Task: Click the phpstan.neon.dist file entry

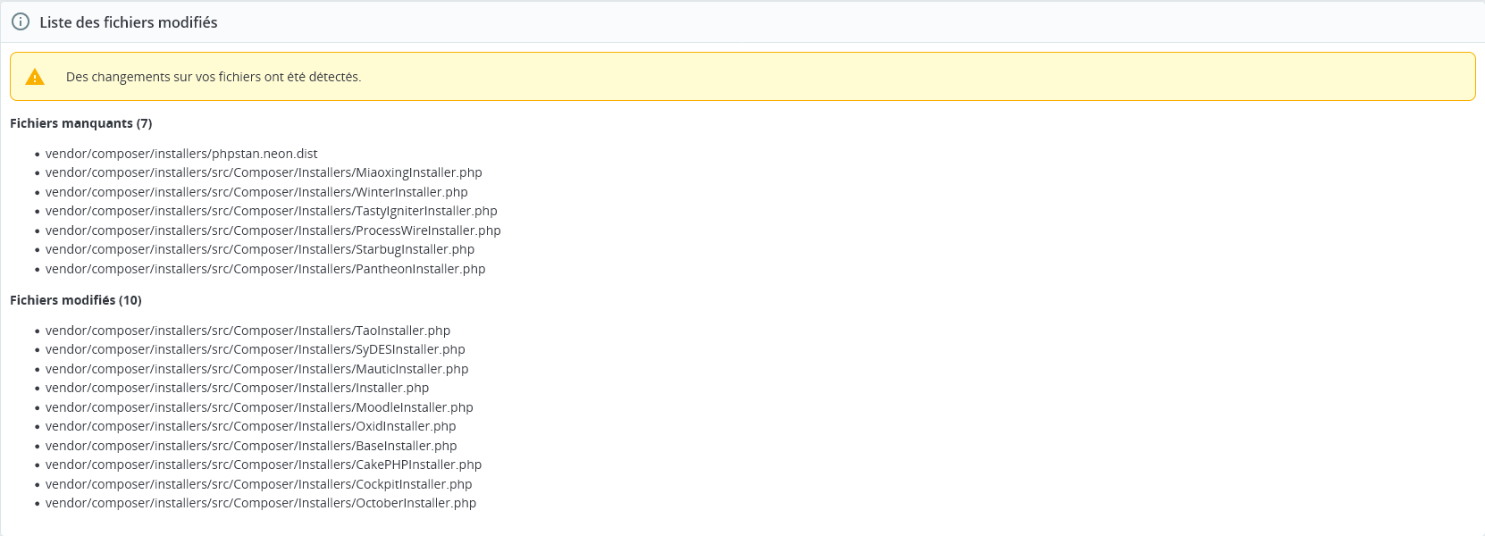Action: point(181,154)
